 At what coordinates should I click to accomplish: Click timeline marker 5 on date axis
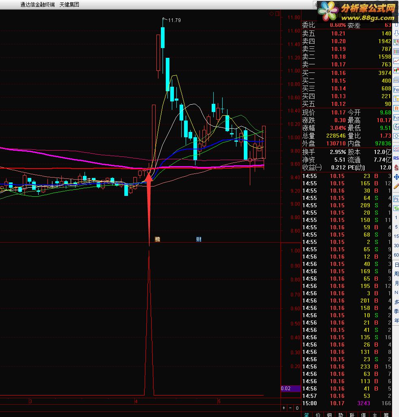[219, 401]
